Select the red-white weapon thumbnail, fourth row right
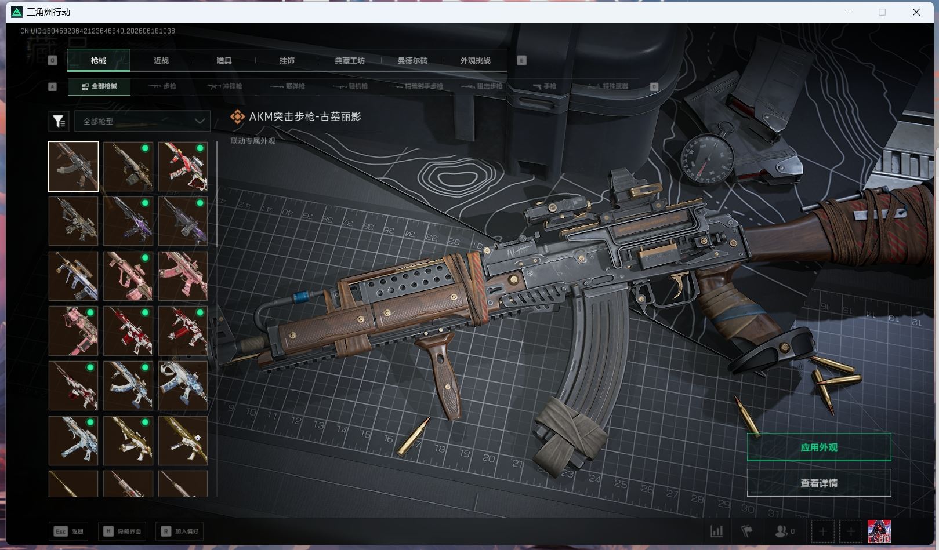This screenshot has height=550, width=939. tap(183, 331)
